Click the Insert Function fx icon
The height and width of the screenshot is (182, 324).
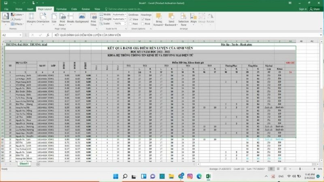pos(48,35)
